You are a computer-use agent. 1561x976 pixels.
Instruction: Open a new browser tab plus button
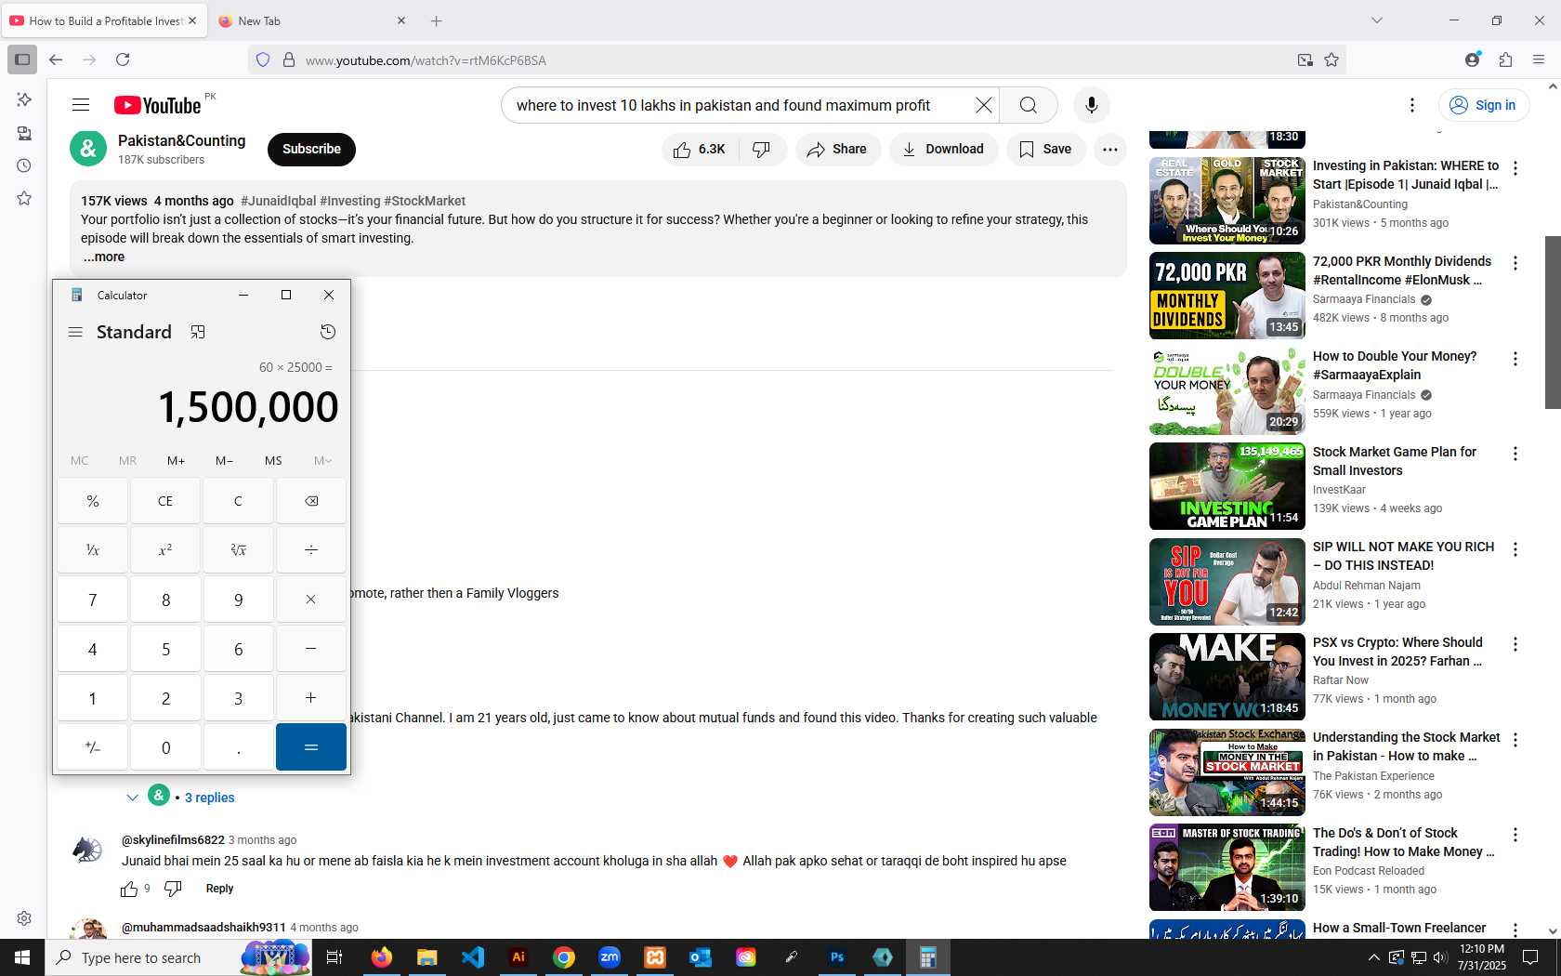pyautogui.click(x=437, y=20)
